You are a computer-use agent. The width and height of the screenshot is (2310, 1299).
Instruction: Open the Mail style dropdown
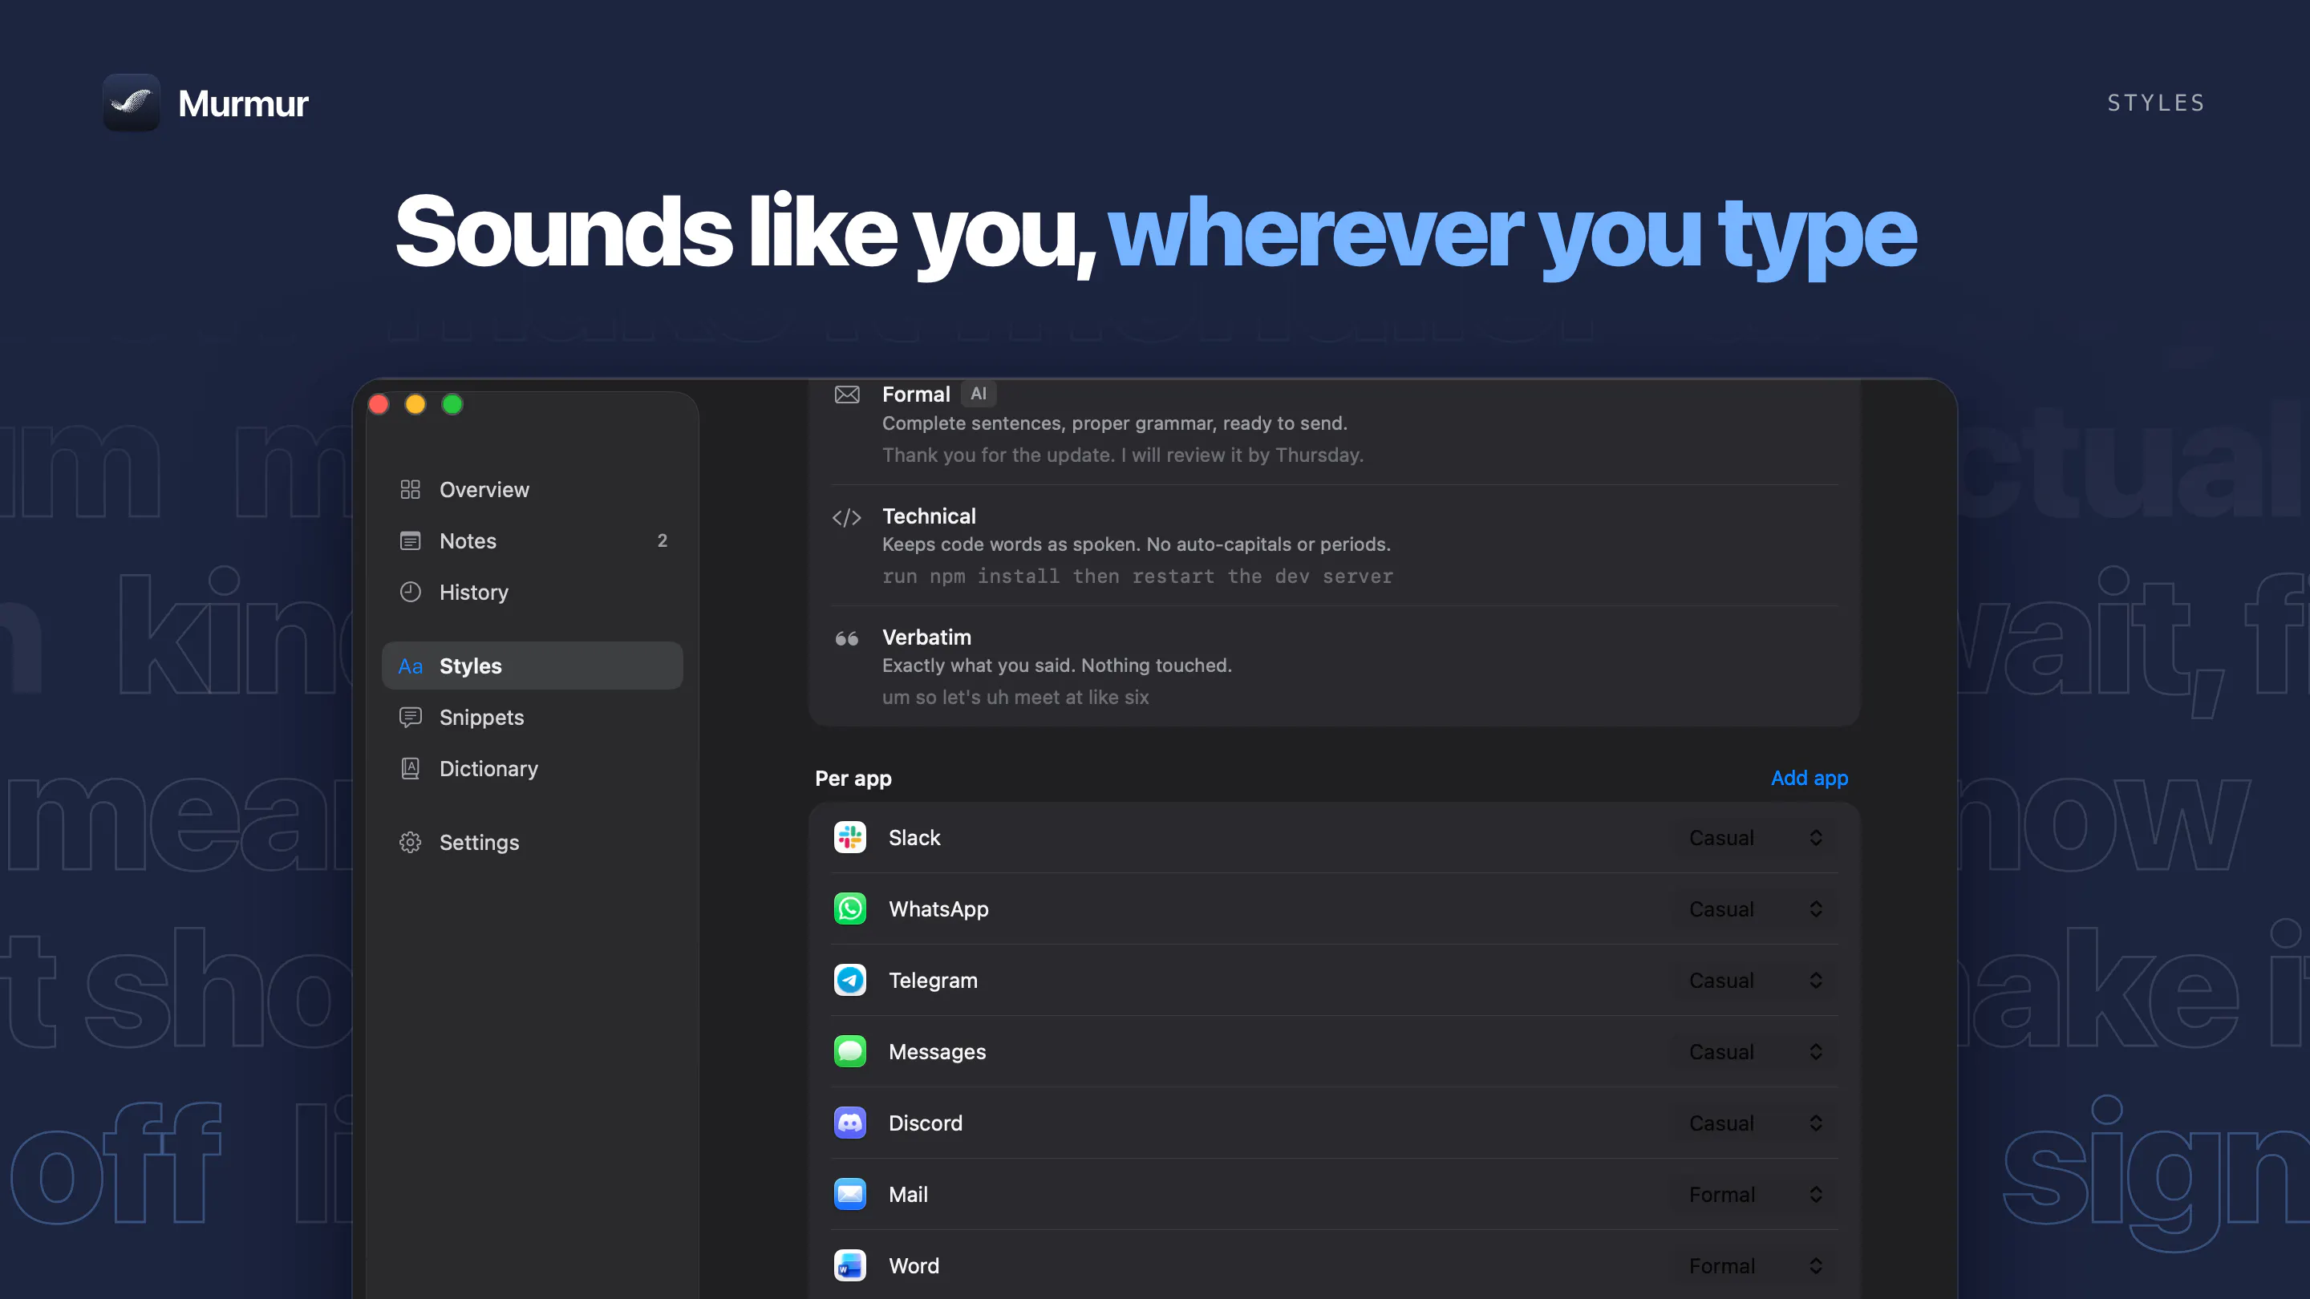1754,1194
